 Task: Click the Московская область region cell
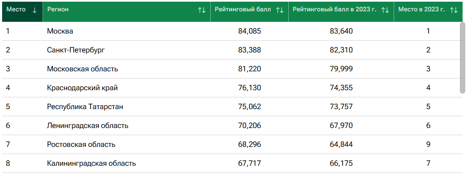point(83,69)
